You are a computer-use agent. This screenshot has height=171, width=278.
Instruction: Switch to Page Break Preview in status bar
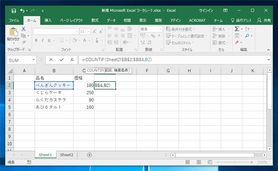(x=210, y=162)
